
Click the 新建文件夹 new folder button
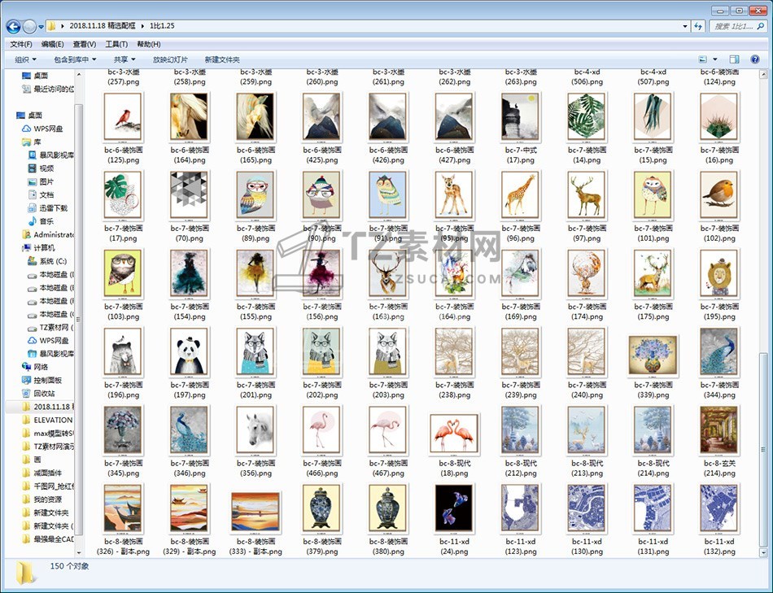point(222,59)
